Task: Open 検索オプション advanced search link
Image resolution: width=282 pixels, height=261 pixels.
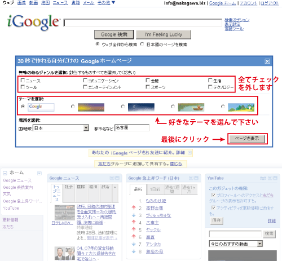Action: [x=237, y=20]
